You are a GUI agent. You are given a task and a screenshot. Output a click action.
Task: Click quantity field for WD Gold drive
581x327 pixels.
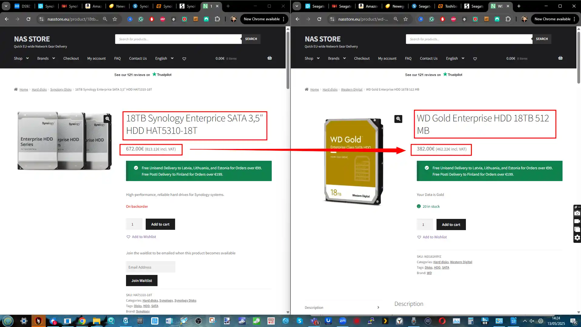425,225
